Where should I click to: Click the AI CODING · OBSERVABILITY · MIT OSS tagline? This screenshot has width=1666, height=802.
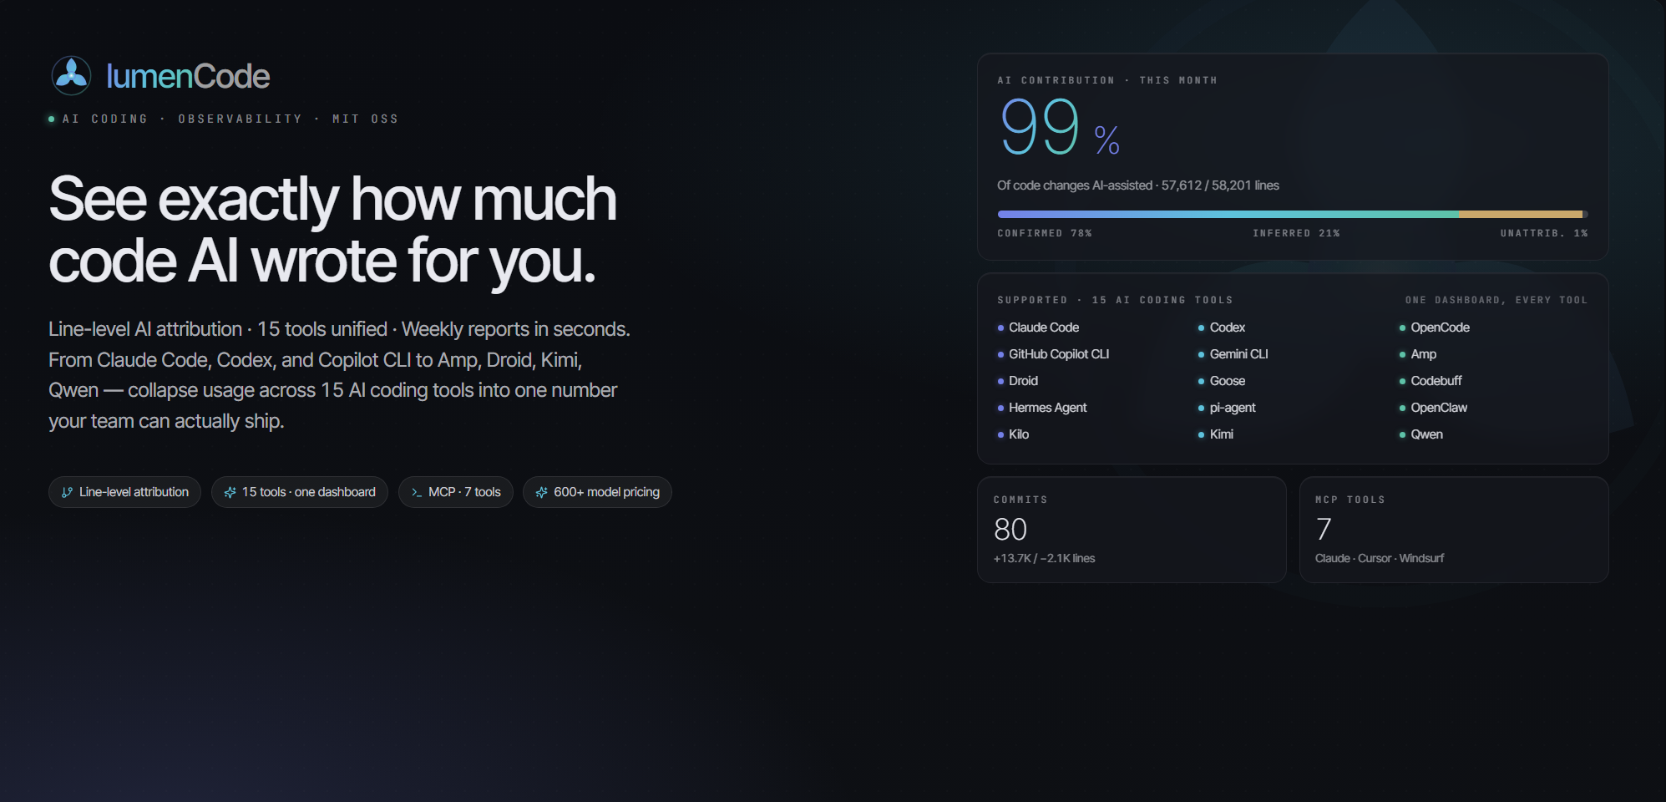click(230, 119)
